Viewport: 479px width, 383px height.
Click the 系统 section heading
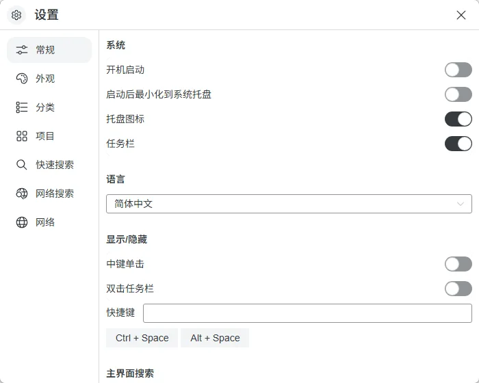pyautogui.click(x=116, y=45)
